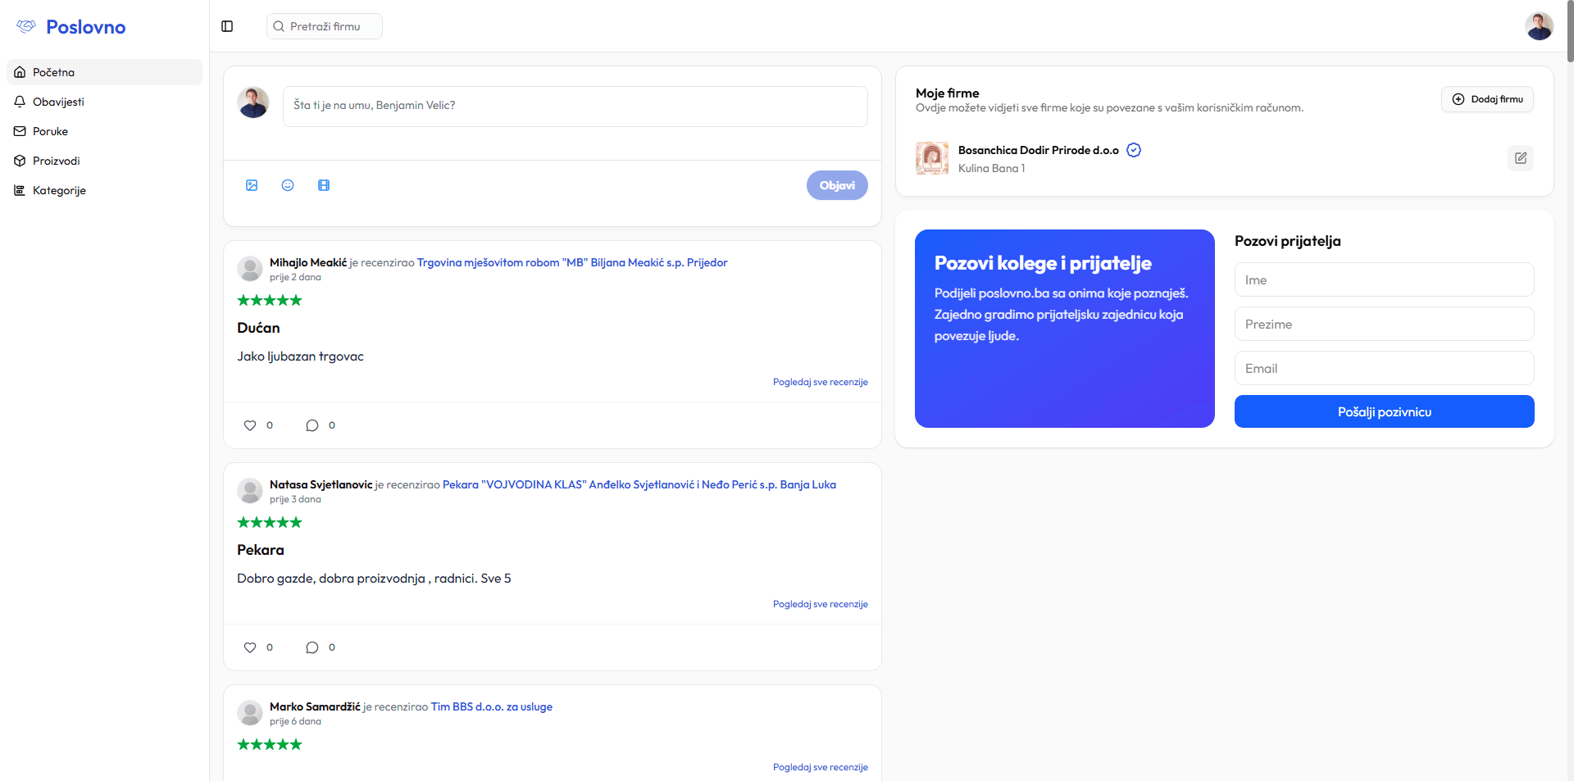This screenshot has width=1574, height=781.
Task: Click Mihajlo Meakić's avatar
Action: (x=250, y=269)
